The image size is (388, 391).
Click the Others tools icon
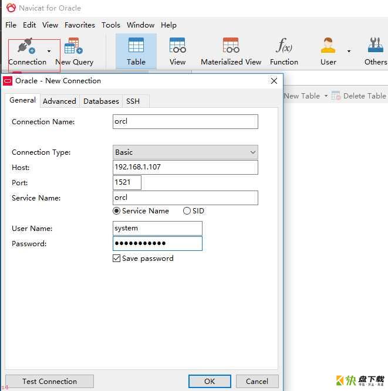tap(375, 45)
